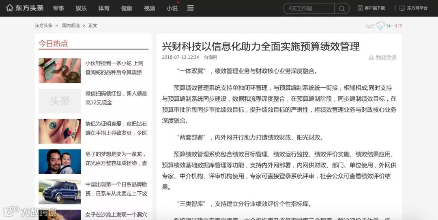Click the 我要反馈 feedback link
The width and height of the screenshot is (438, 220).
[386, 57]
